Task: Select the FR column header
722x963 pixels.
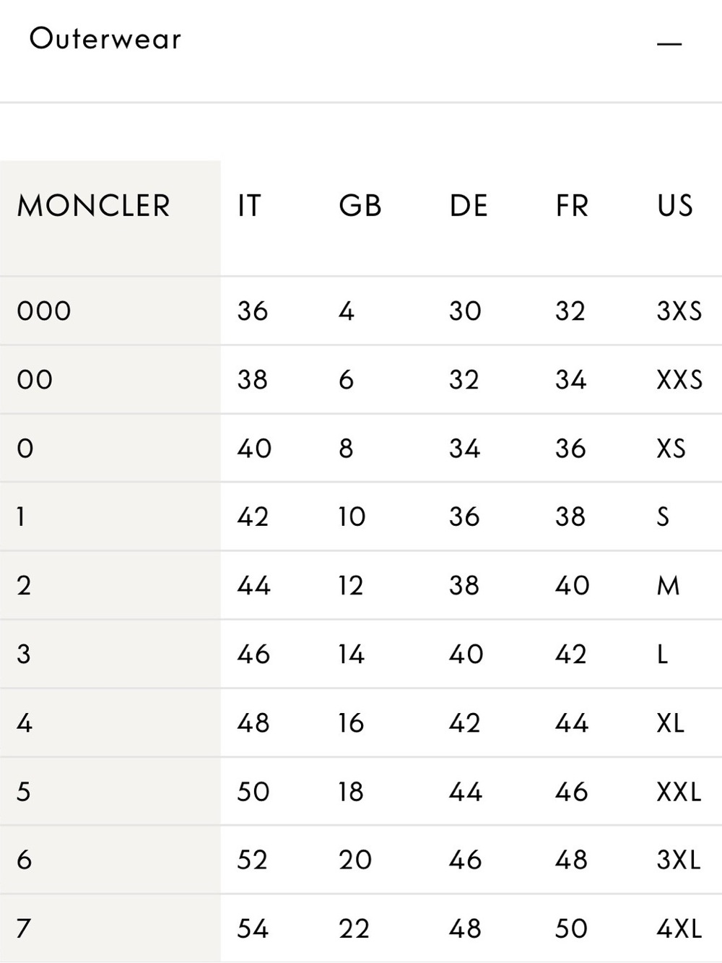Action: point(572,206)
